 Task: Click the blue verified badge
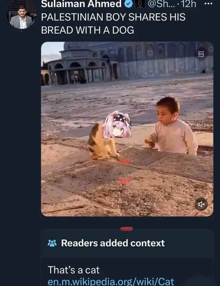point(129,4)
